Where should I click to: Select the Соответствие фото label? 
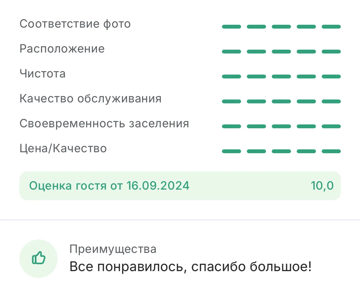point(75,24)
